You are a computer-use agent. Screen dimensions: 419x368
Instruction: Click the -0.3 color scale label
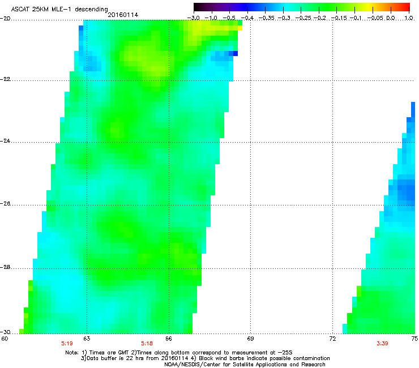click(x=284, y=18)
